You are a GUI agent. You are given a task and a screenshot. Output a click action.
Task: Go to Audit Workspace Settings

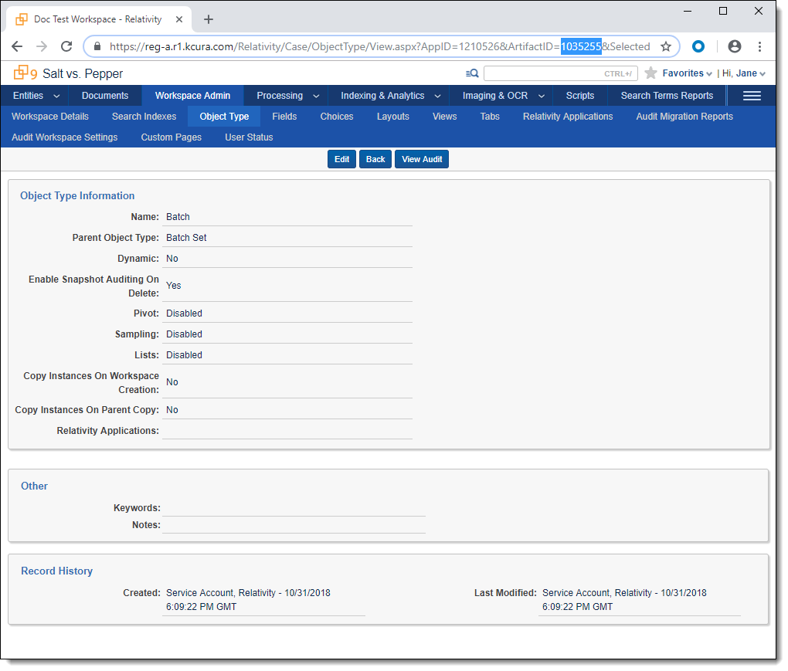65,137
